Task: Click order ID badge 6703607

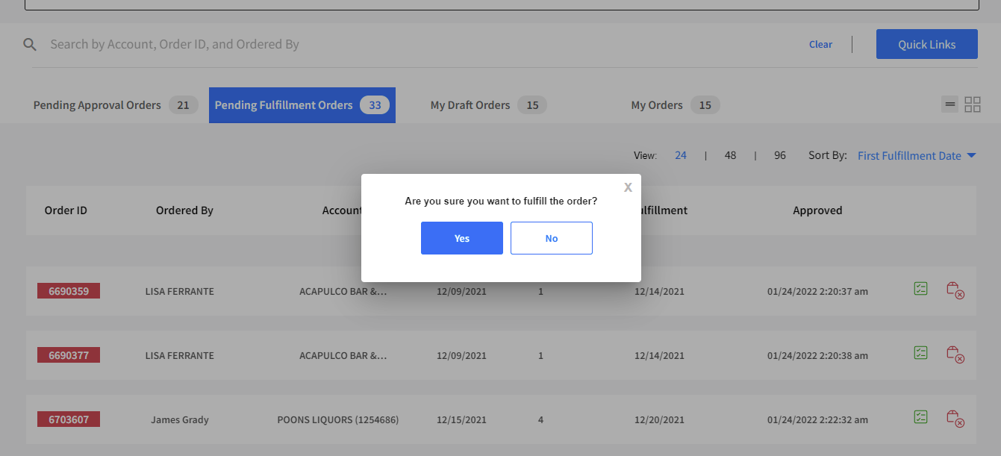Action: [68, 419]
